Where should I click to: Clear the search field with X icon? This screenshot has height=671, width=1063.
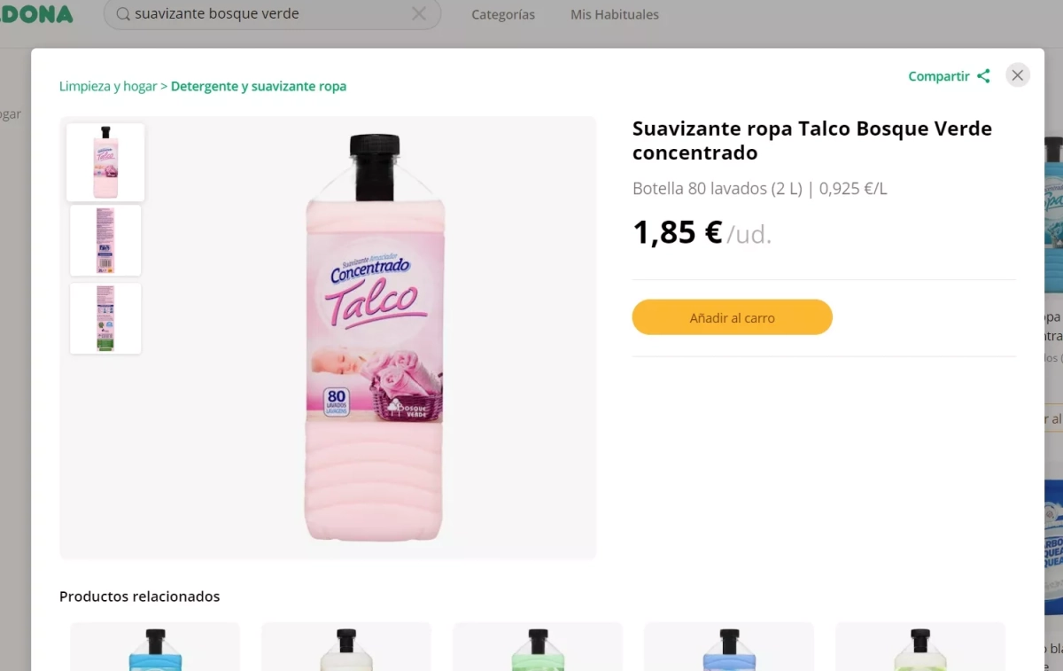[419, 14]
